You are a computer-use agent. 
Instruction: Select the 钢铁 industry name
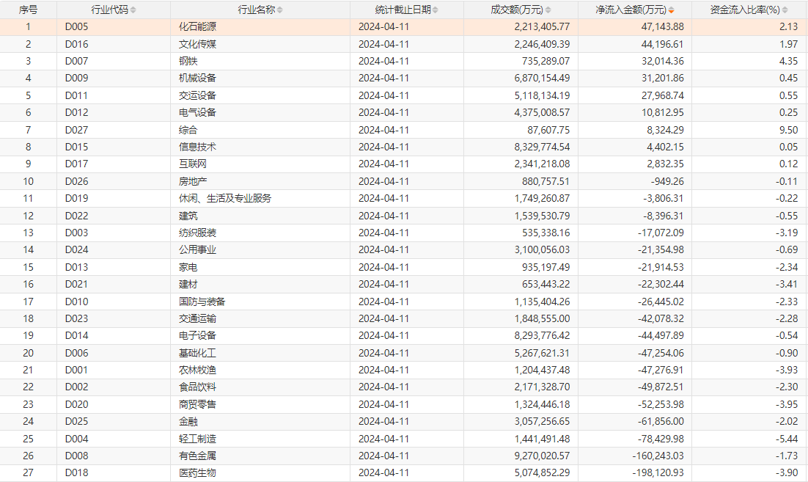(188, 62)
